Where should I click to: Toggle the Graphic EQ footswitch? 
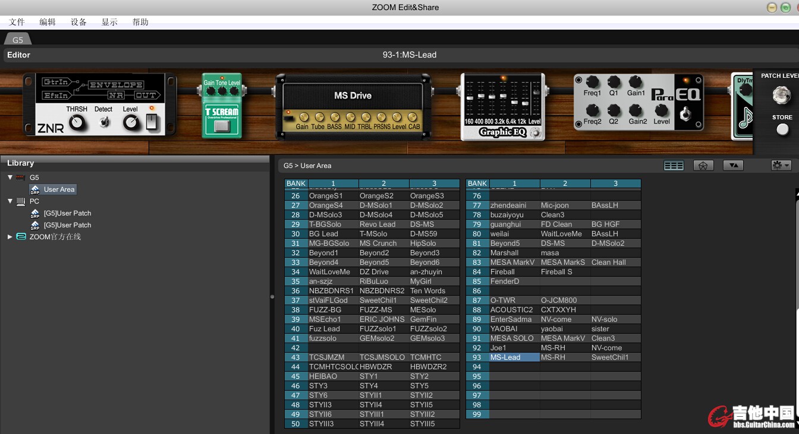(x=536, y=133)
